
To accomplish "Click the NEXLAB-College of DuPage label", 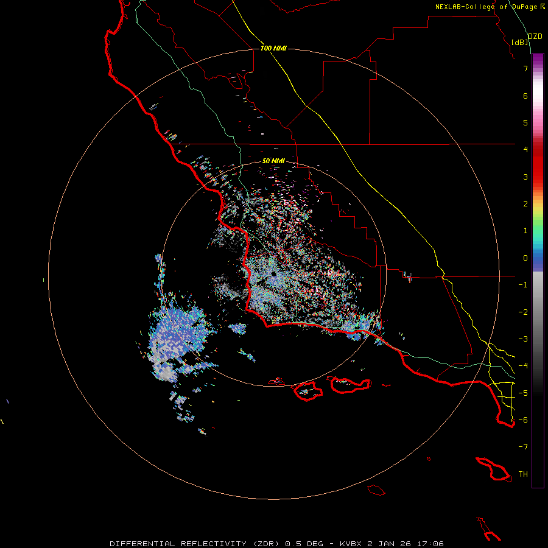I will point(486,7).
